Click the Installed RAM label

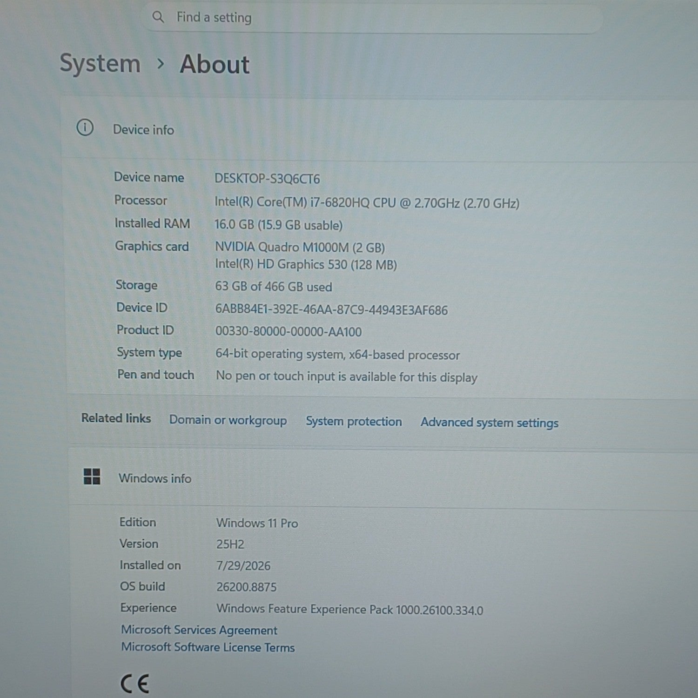click(x=152, y=223)
